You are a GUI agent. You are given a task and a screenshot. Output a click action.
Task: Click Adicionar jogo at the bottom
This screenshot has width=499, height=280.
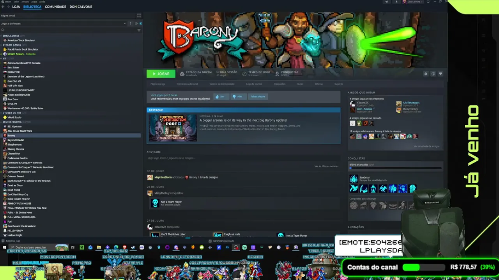pyautogui.click(x=11, y=241)
